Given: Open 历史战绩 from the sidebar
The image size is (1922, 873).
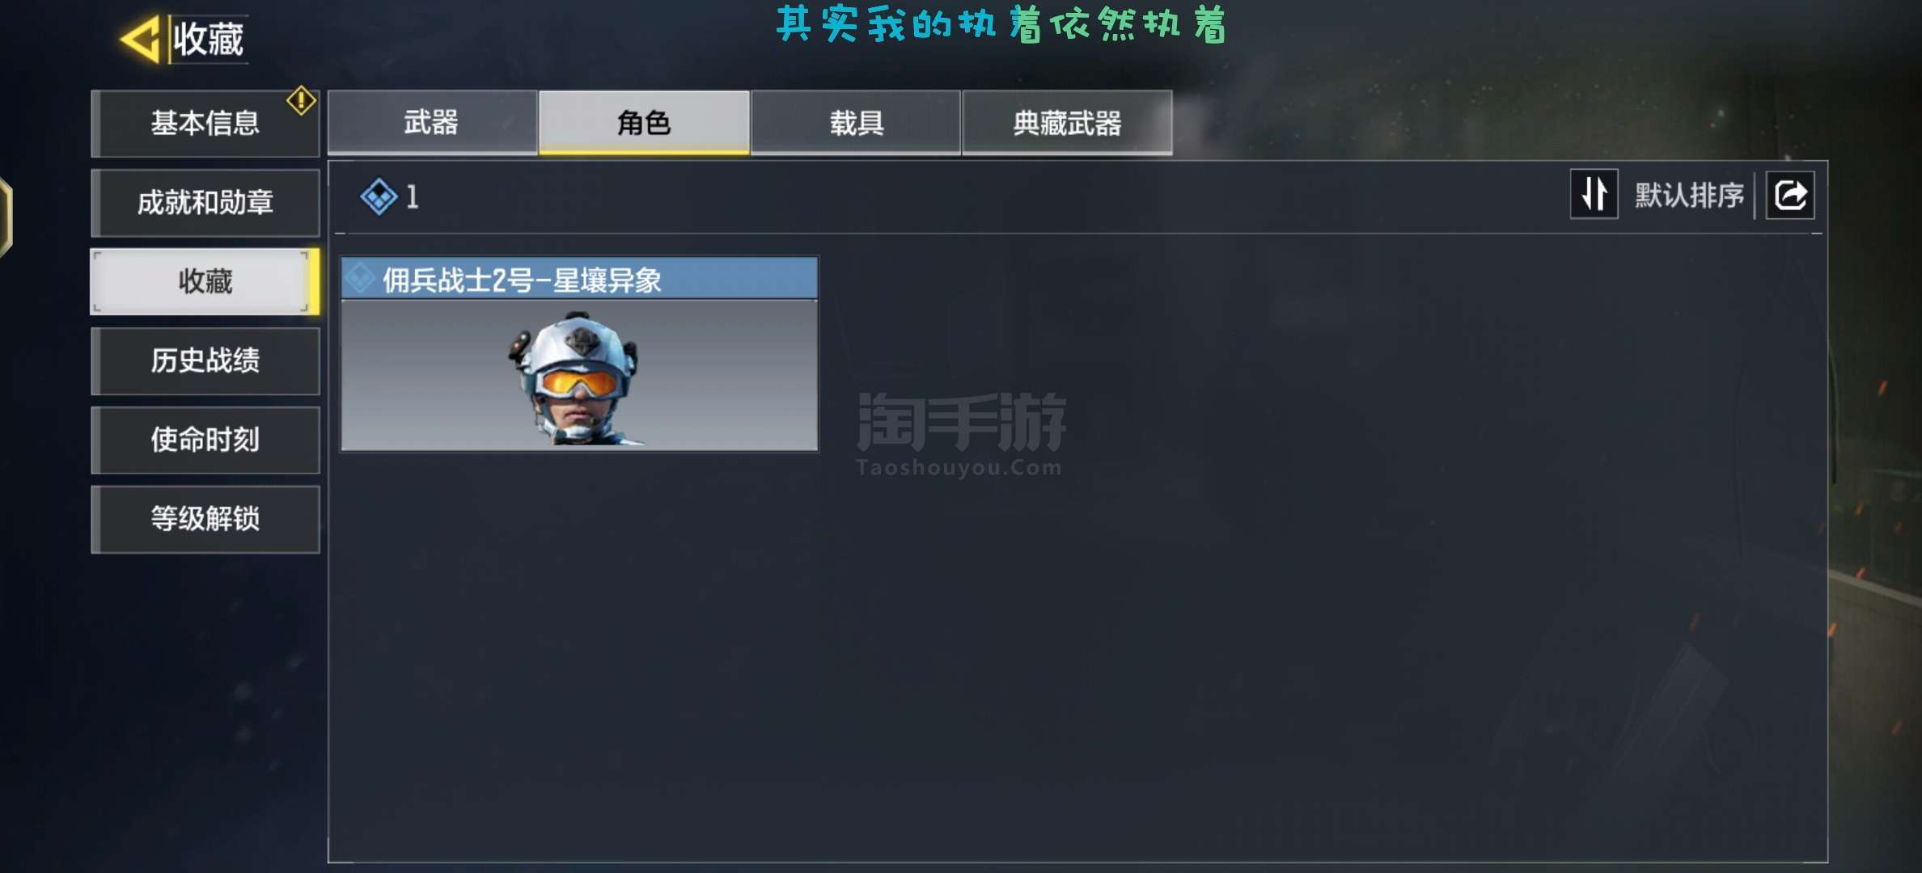Looking at the screenshot, I should pos(205,361).
